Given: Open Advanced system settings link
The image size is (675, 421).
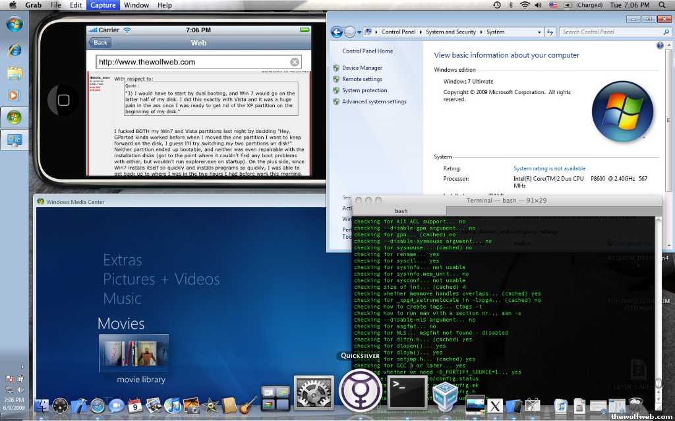Looking at the screenshot, I should (x=374, y=102).
